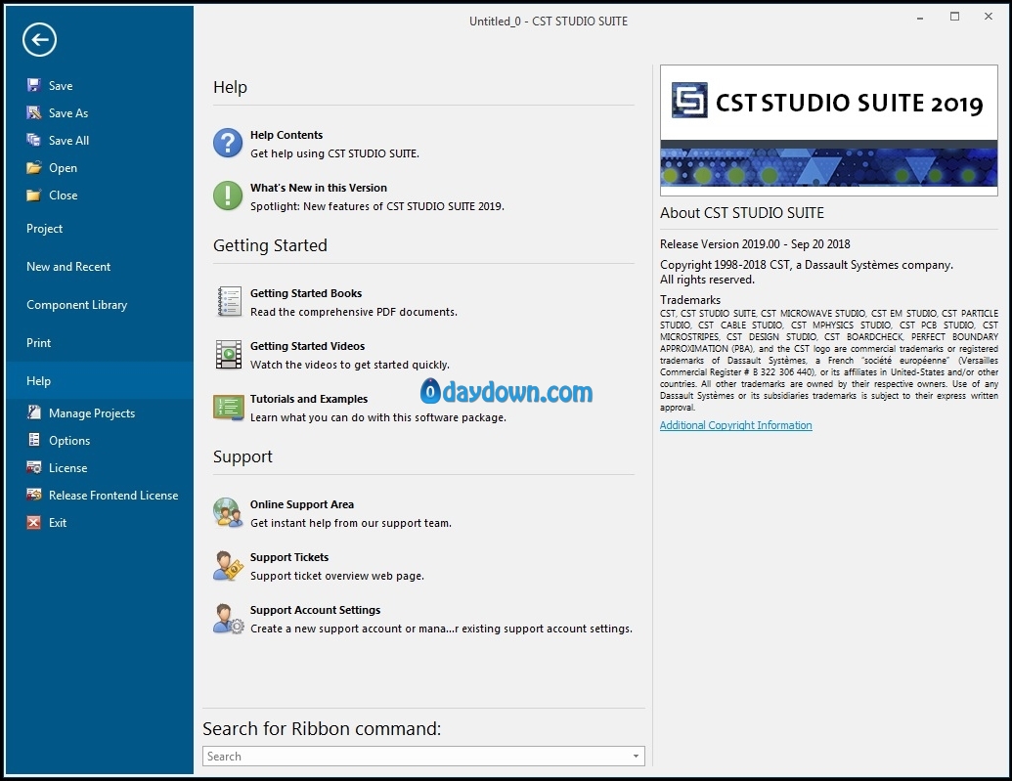Expand the Ribbon command search dropdown arrow
1012x781 pixels.
pyautogui.click(x=636, y=757)
